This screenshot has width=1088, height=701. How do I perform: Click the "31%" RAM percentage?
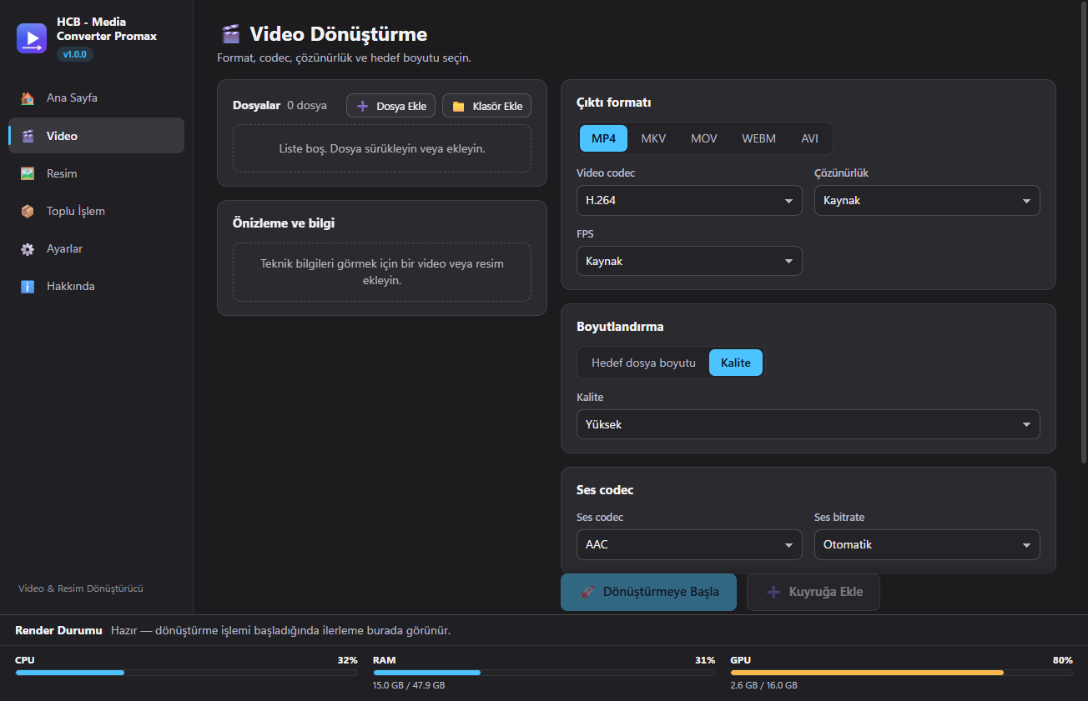[705, 660]
